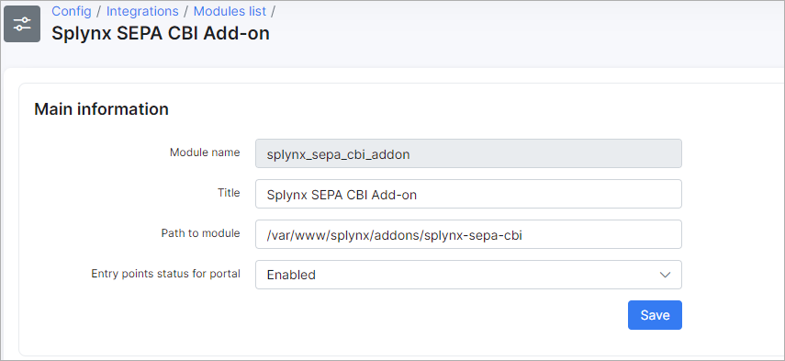Edit the Path to module field
This screenshot has height=361, width=785.
coord(468,234)
